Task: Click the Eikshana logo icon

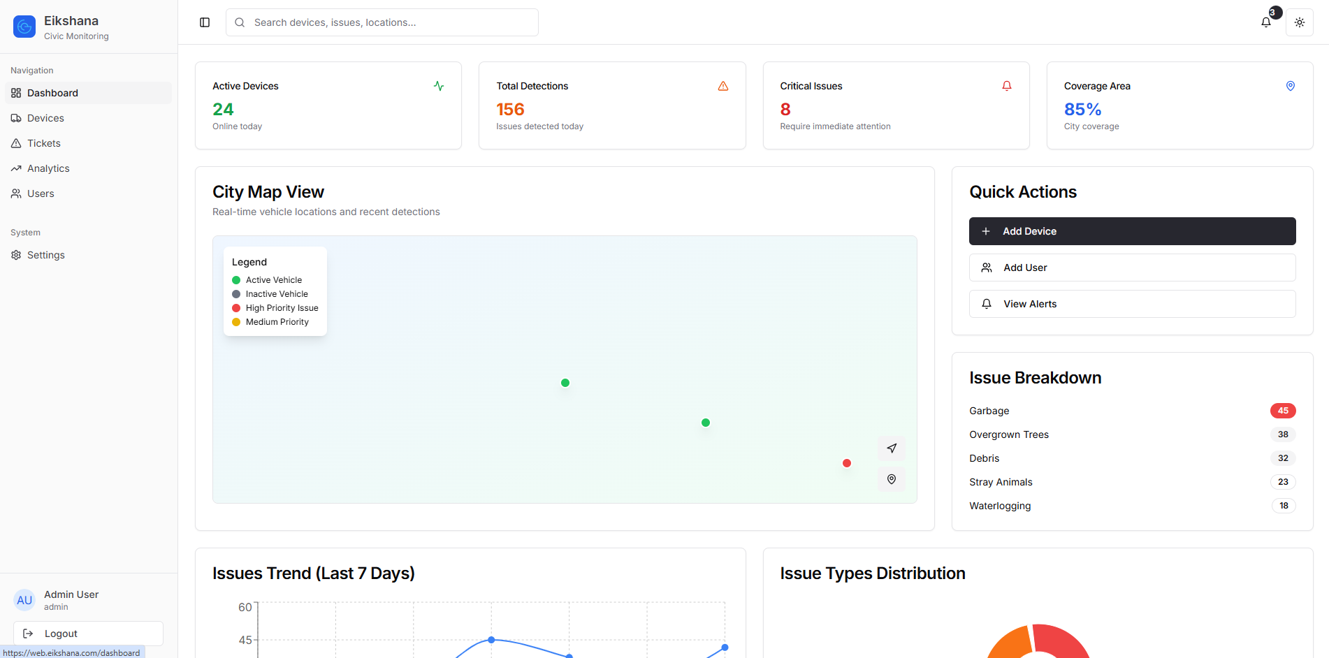Action: (x=24, y=27)
